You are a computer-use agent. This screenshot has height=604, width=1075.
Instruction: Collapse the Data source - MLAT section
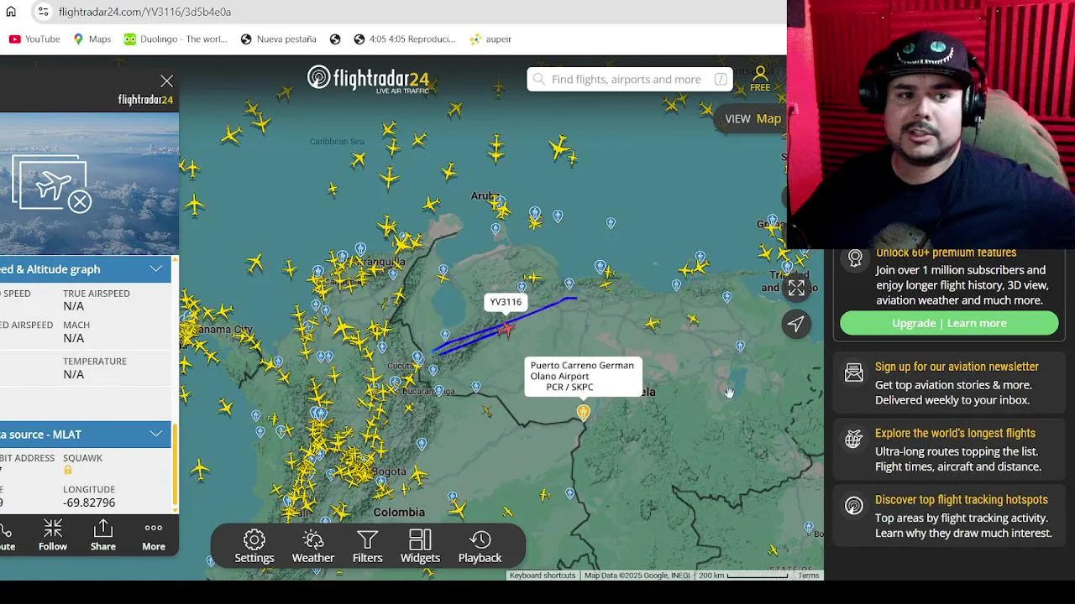[x=156, y=435]
